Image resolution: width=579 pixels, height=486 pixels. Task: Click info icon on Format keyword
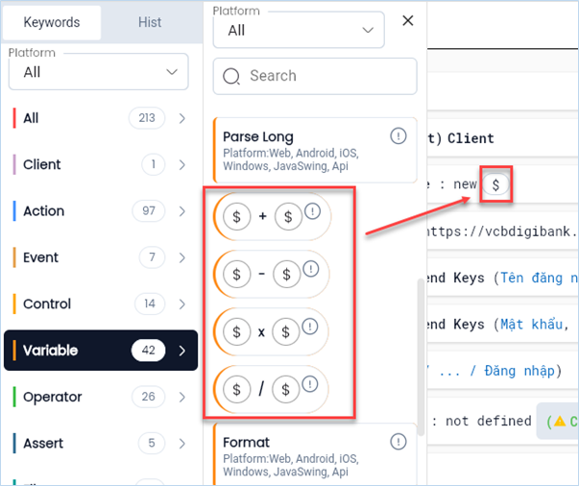point(398,442)
